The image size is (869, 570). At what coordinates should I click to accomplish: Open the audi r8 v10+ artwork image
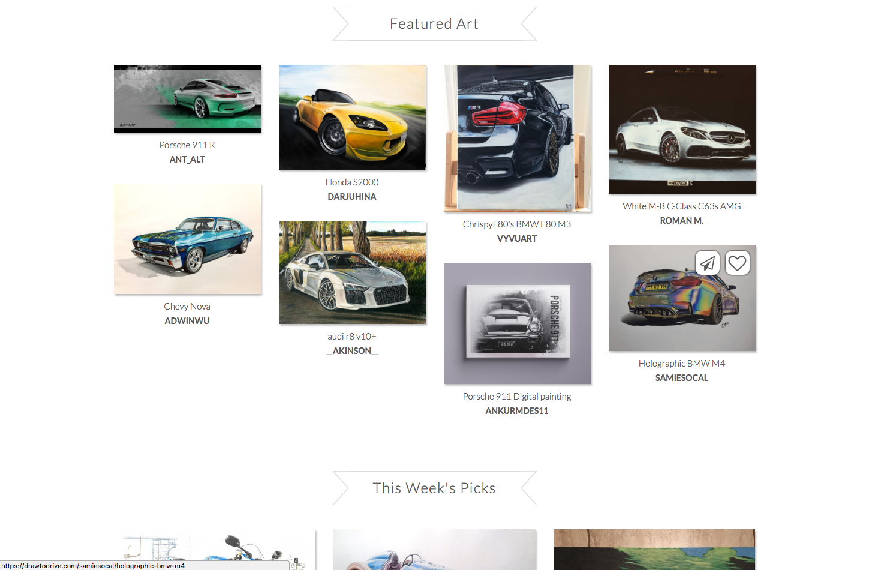click(x=352, y=272)
